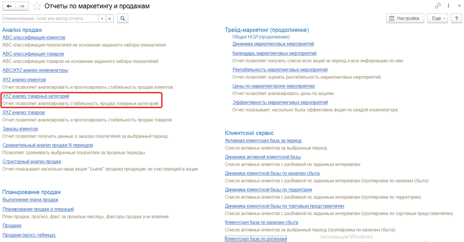Open Заказы клиентов report
464x242 pixels.
(x=20, y=129)
